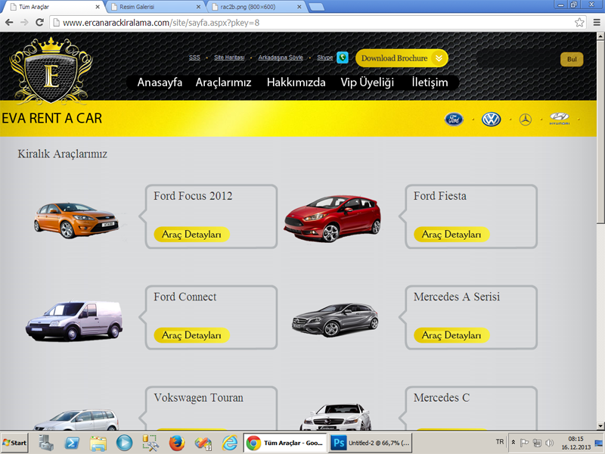Switch to the Tüm Araçlar tab
Screen dimensions: 605x454
(x=54, y=7)
